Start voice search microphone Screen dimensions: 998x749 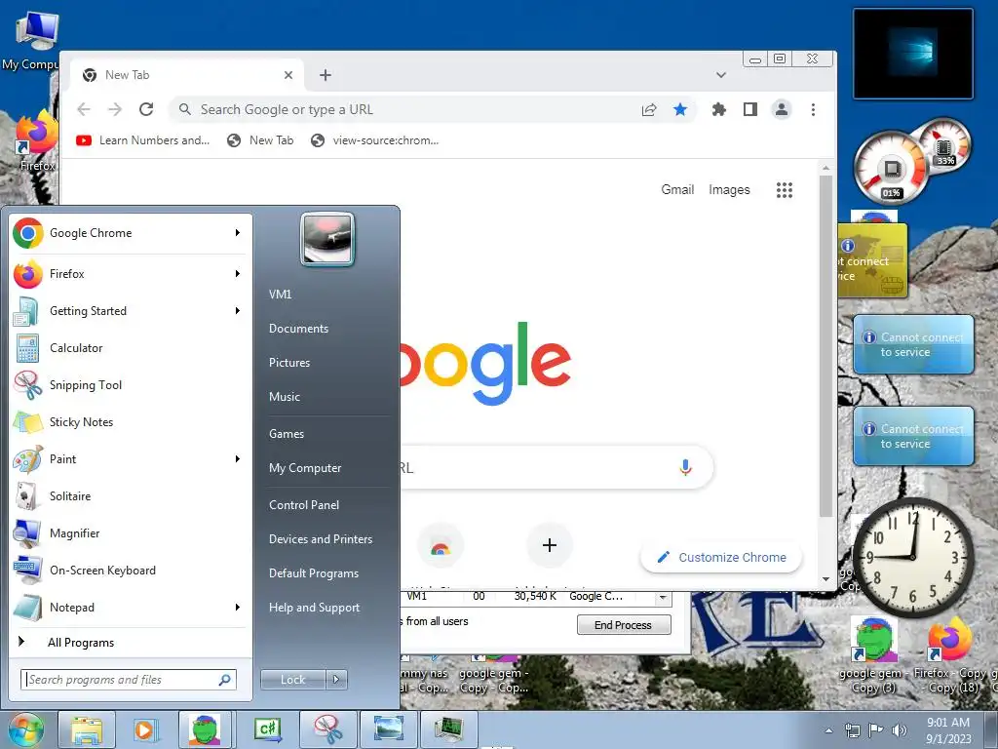point(685,467)
